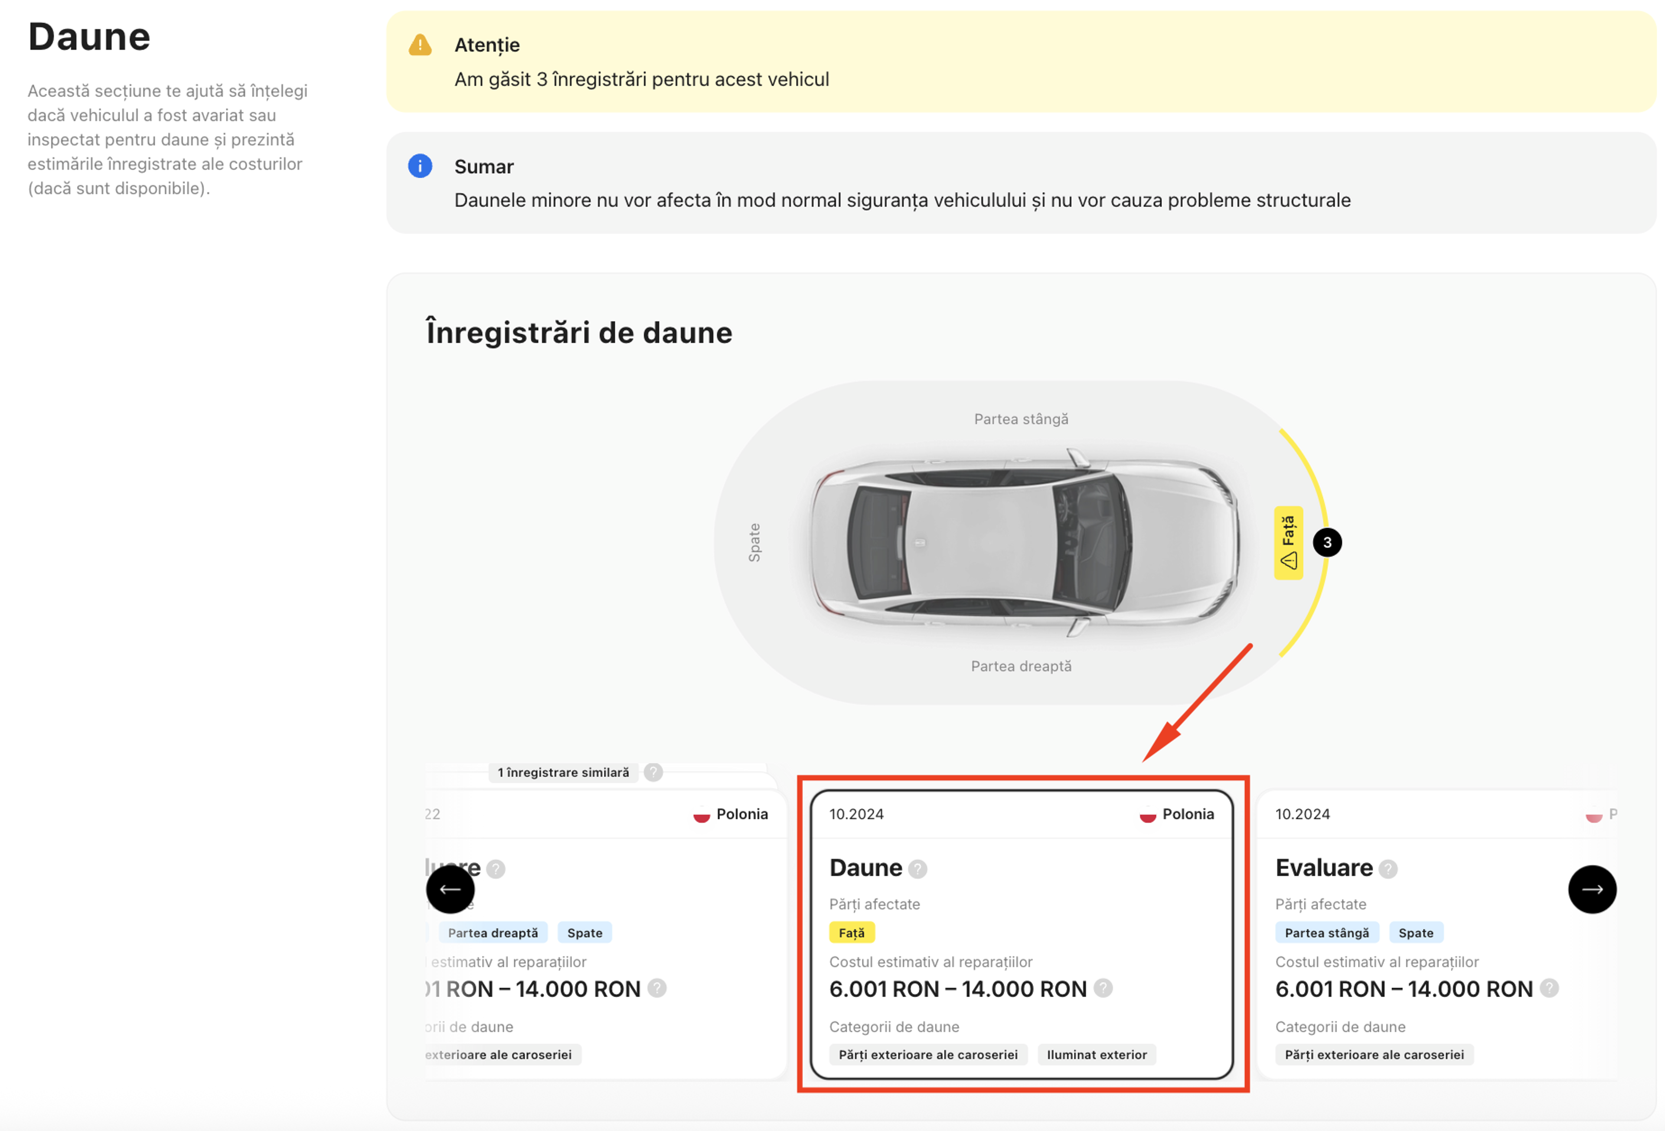Open help icon next to Evaluare heading
The height and width of the screenshot is (1131, 1665).
(x=1388, y=869)
